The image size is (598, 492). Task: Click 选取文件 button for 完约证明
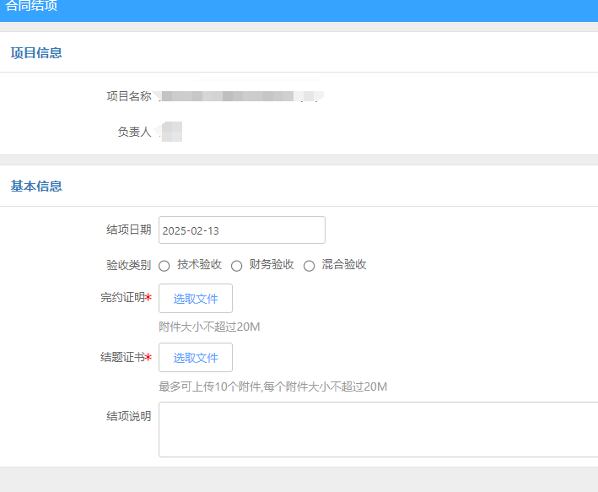tap(196, 299)
